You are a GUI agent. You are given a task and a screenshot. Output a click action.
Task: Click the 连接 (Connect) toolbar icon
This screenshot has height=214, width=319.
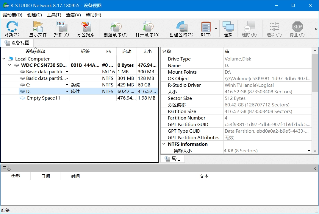pyautogui.click(x=228, y=29)
